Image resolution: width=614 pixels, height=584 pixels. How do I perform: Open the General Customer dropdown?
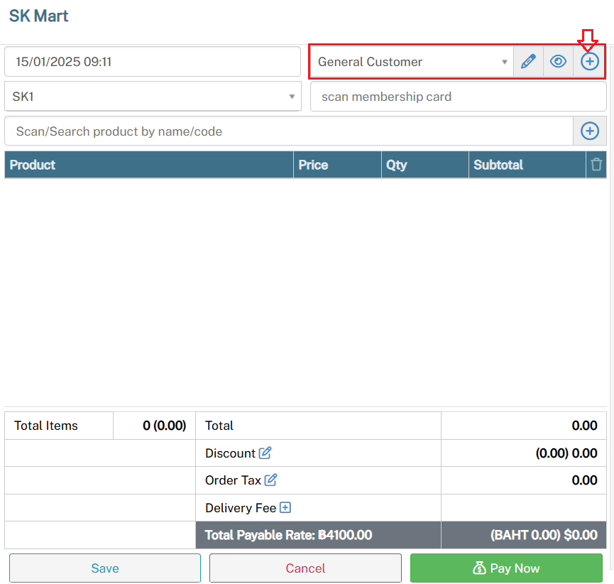click(412, 62)
